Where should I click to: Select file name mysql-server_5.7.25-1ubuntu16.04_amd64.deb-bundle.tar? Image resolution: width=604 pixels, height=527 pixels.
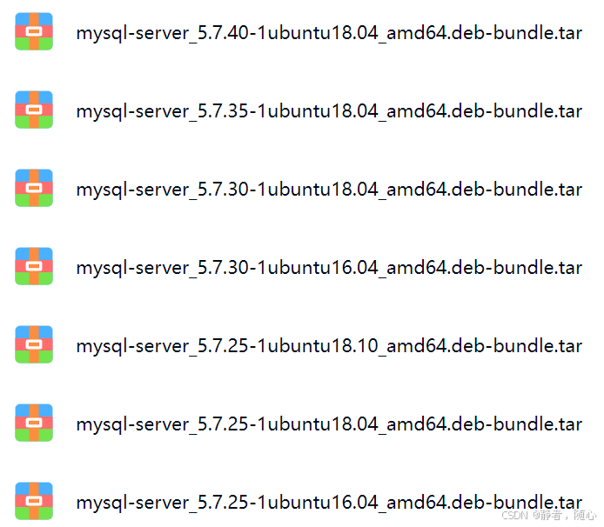pos(329,503)
